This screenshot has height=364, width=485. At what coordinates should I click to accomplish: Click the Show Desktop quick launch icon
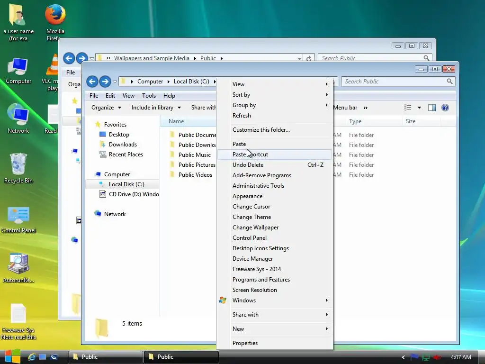[42, 357]
